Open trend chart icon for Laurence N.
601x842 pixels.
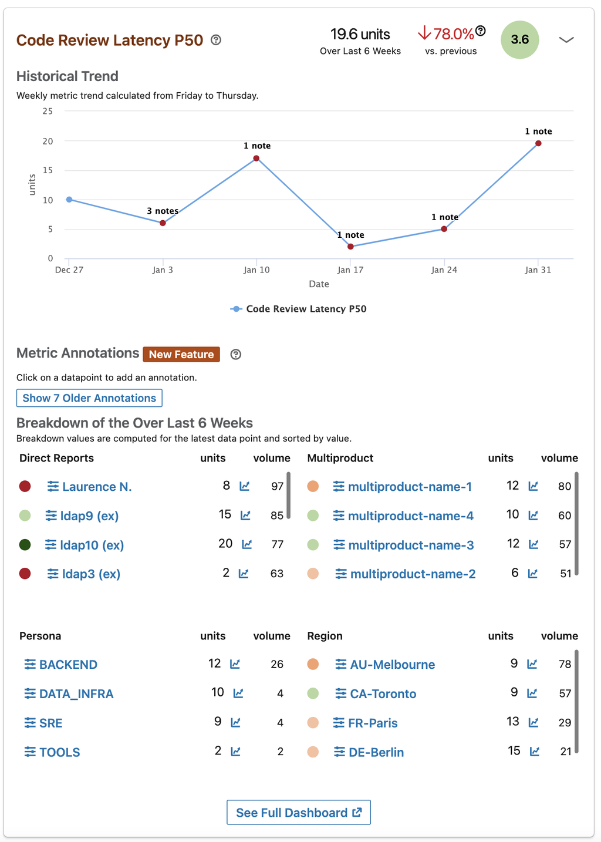pyautogui.click(x=245, y=486)
